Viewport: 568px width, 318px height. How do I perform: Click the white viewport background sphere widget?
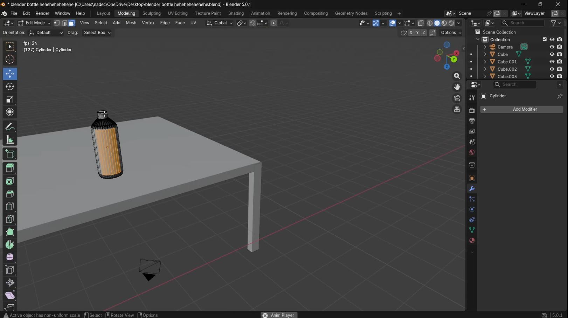click(x=437, y=23)
